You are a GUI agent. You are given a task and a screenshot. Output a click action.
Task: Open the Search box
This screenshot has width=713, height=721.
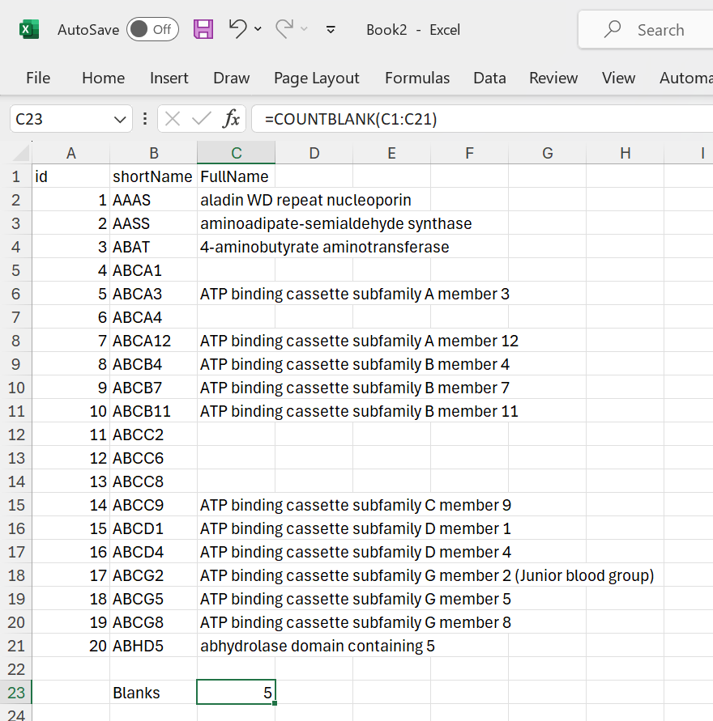[648, 29]
